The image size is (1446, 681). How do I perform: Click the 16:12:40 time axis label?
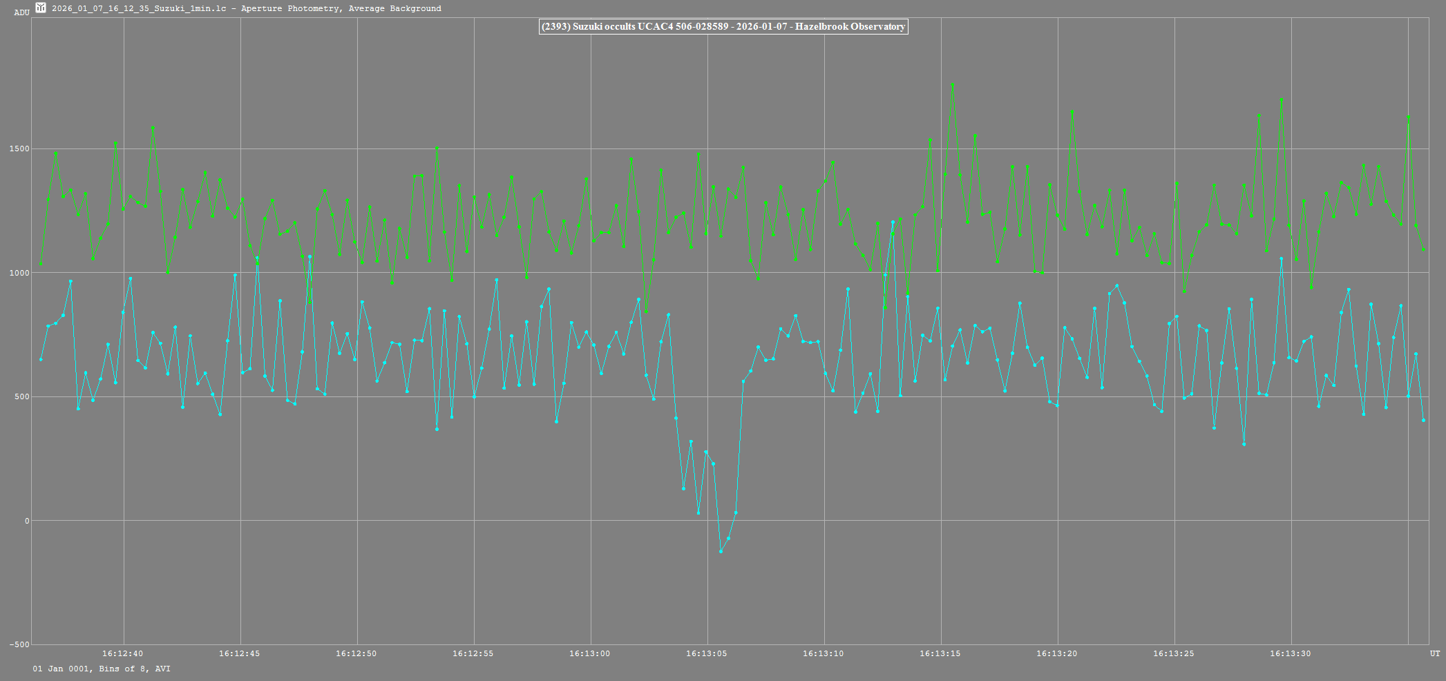click(x=123, y=653)
